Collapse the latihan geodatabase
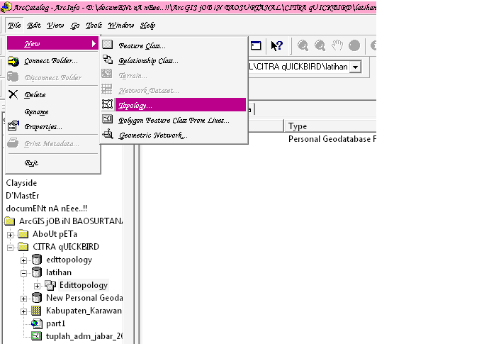484x344 pixels. tap(24, 273)
